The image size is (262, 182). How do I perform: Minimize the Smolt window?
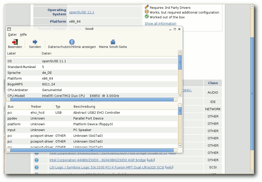pos(170,29)
